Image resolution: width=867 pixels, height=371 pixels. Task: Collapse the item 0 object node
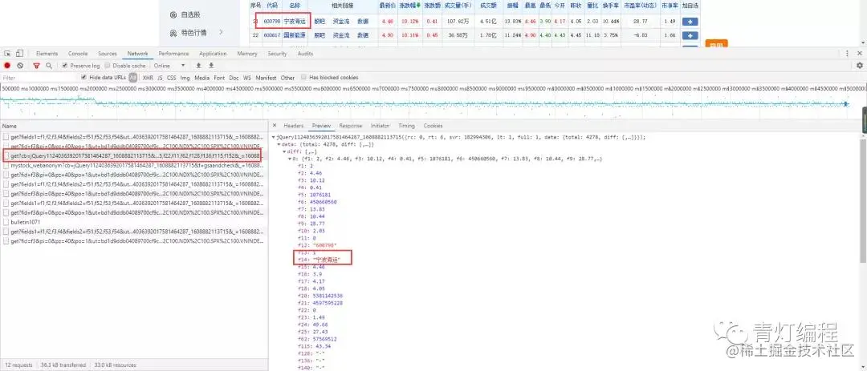pos(289,159)
